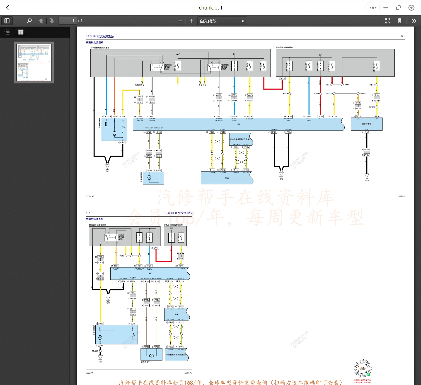The height and width of the screenshot is (385, 421).
Task: Expand the more tools chevron menu
Action: [x=414, y=21]
